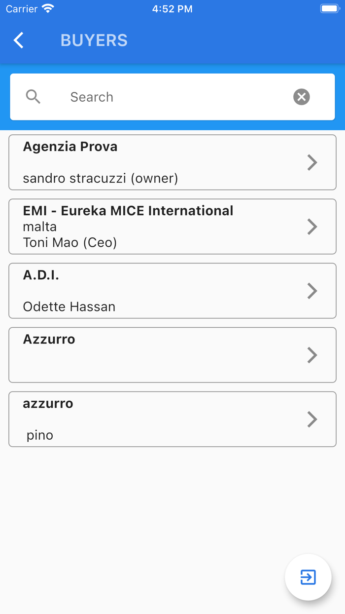The height and width of the screenshot is (614, 345).
Task: Select the buyer card listing Odette Hassan
Action: tap(148, 291)
